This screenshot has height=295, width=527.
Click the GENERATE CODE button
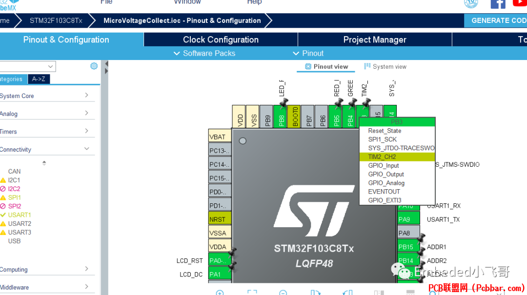(495, 20)
